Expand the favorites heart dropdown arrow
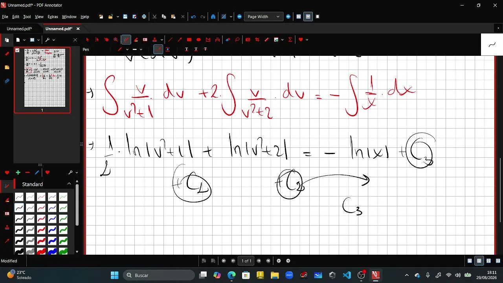The width and height of the screenshot is (503, 283). [x=307, y=40]
